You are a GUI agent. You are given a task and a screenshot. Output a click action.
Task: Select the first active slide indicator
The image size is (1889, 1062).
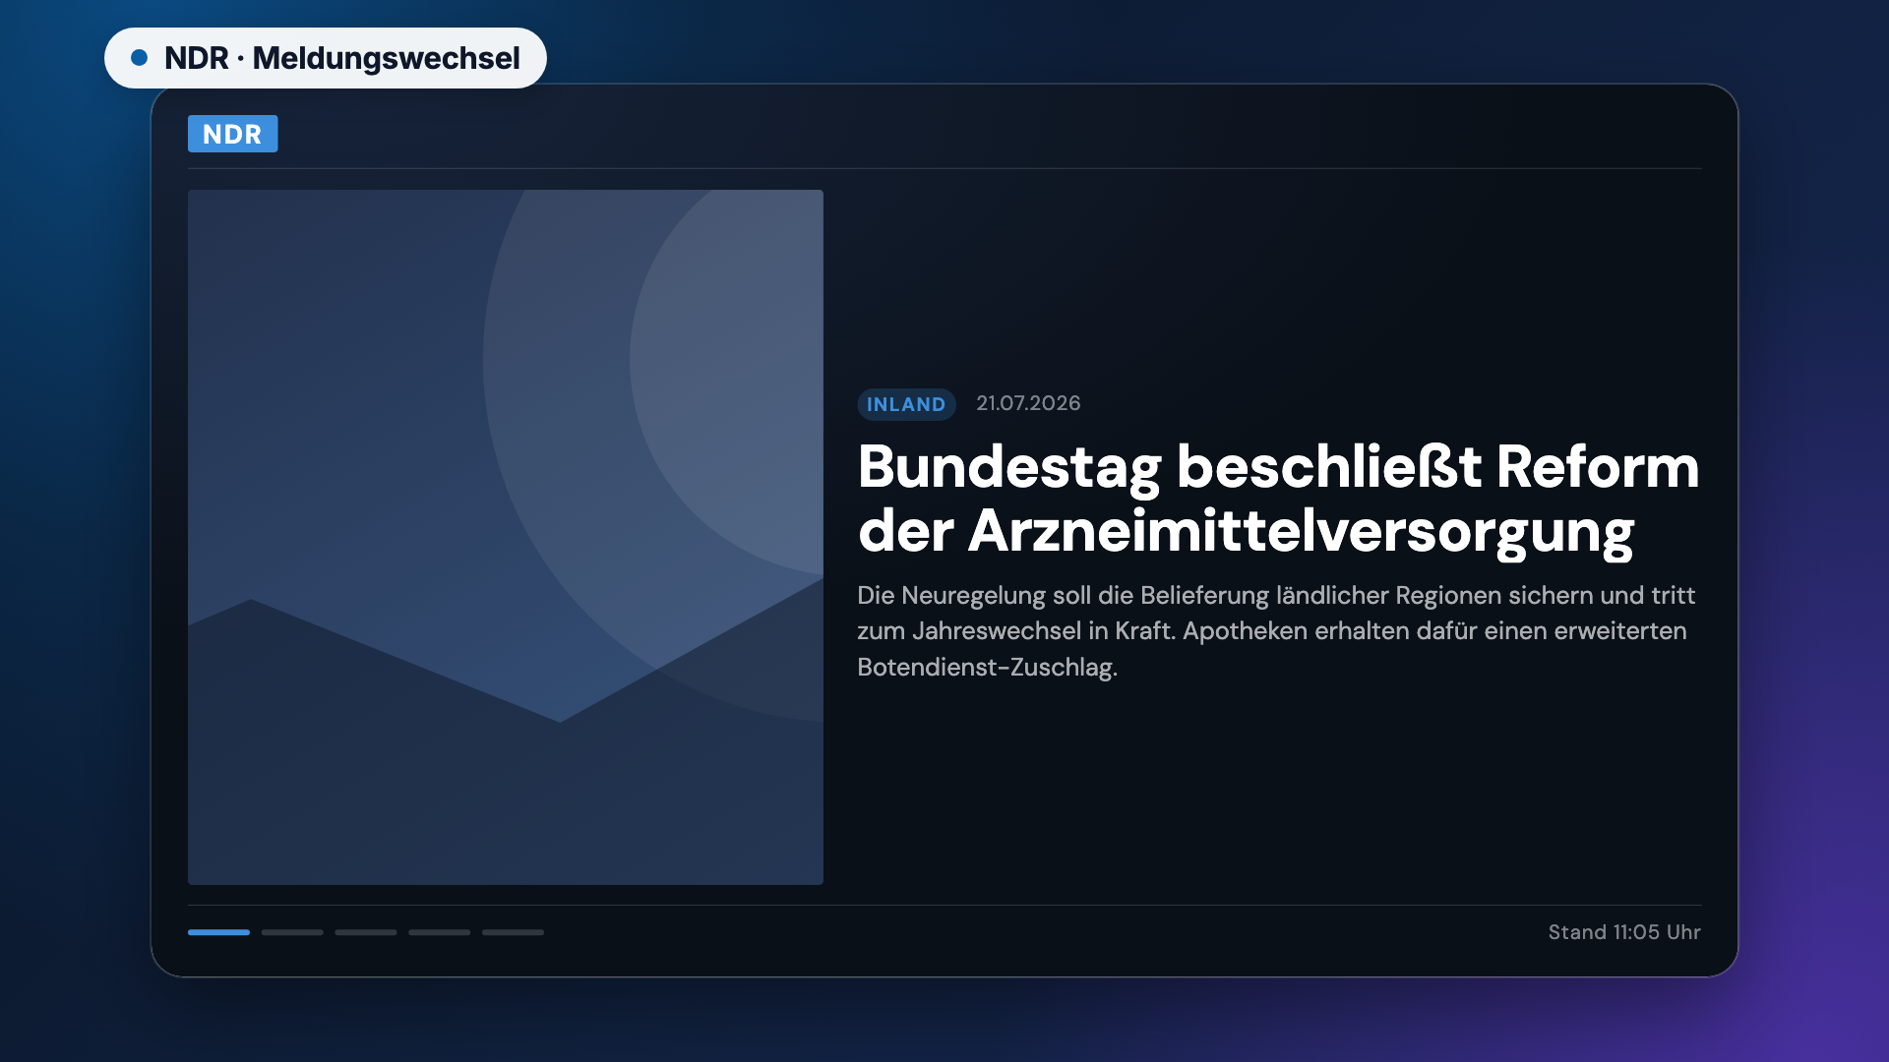coord(218,932)
